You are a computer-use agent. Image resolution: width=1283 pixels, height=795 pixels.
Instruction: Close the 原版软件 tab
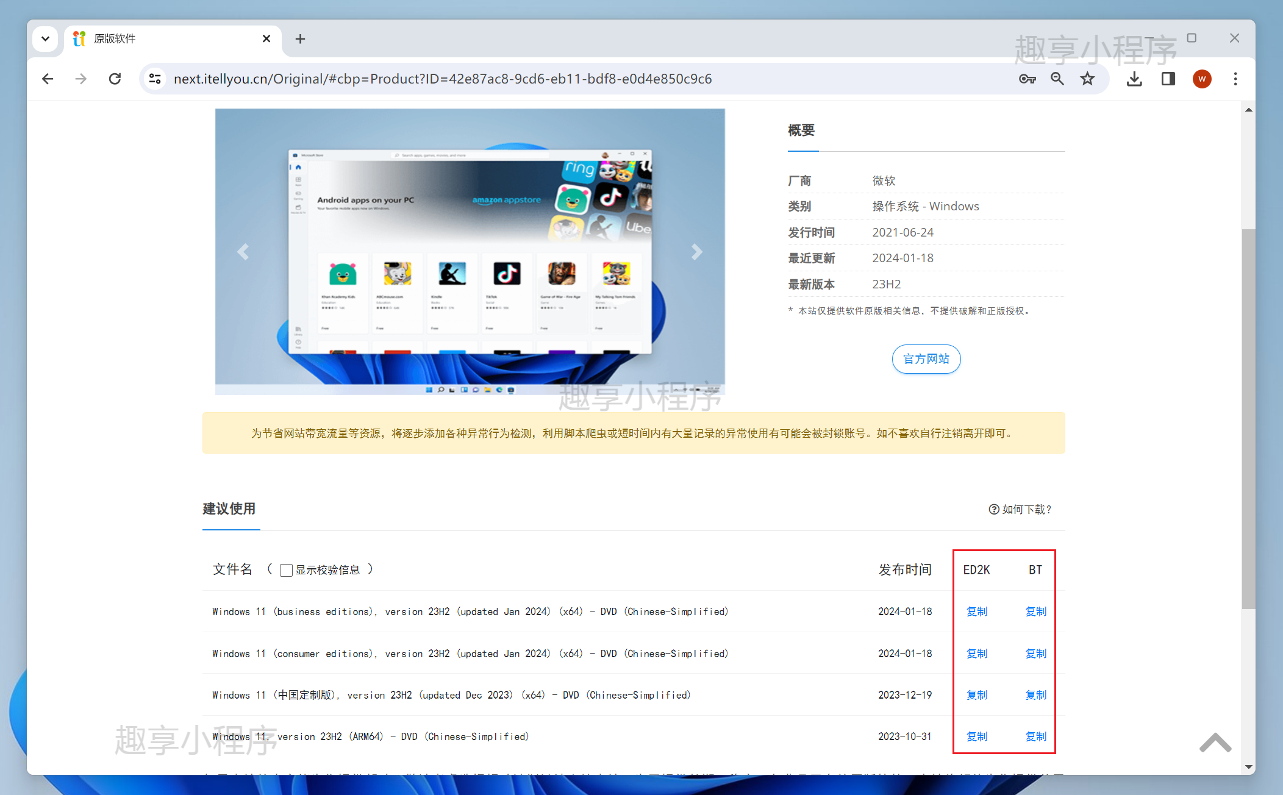266,38
